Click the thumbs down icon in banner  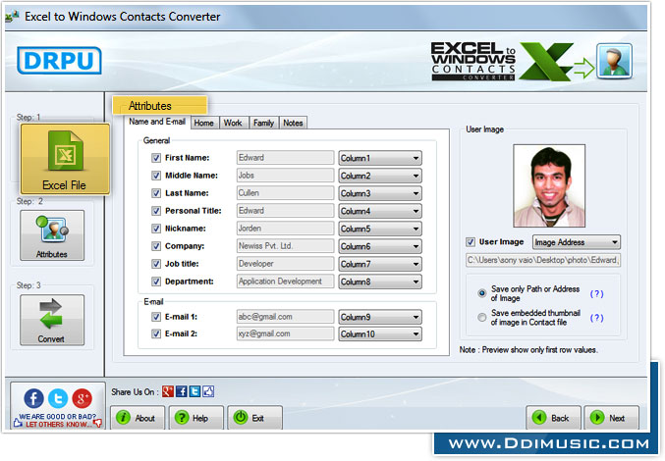click(97, 423)
